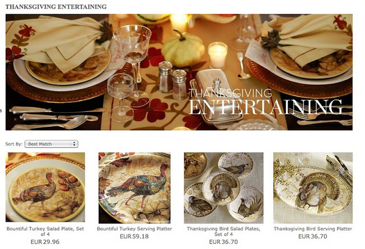Click Bountiful Turkey Salad Plate, Set of 4 link

[45, 231]
